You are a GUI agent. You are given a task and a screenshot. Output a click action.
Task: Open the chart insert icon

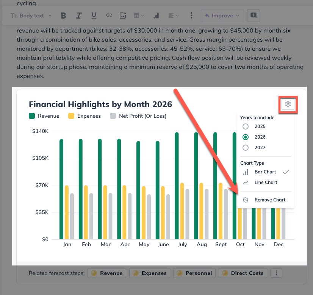(x=156, y=16)
